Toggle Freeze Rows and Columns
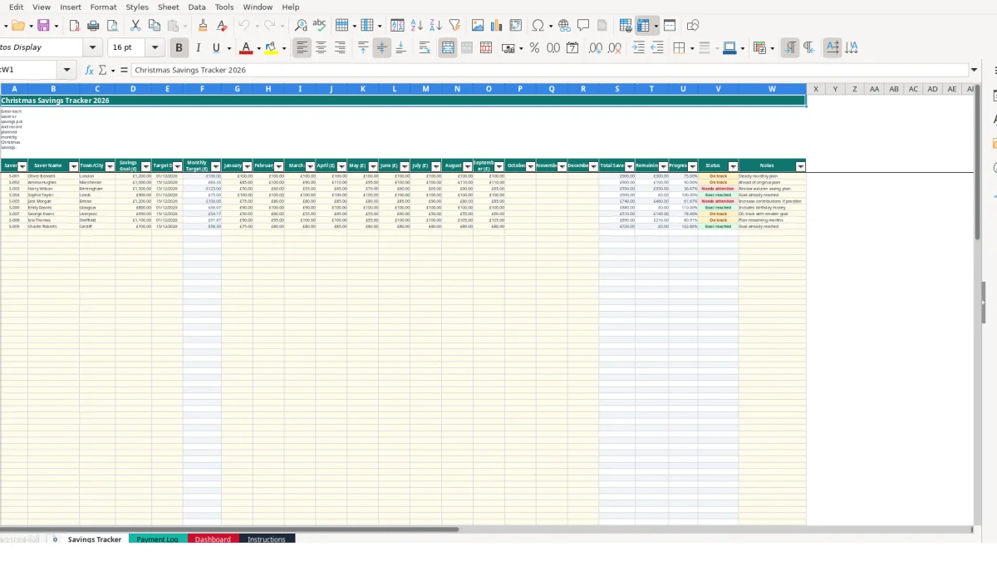 (642, 26)
